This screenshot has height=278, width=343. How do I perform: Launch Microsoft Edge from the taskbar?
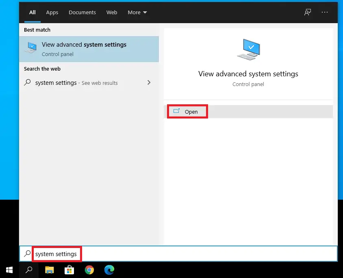point(109,270)
